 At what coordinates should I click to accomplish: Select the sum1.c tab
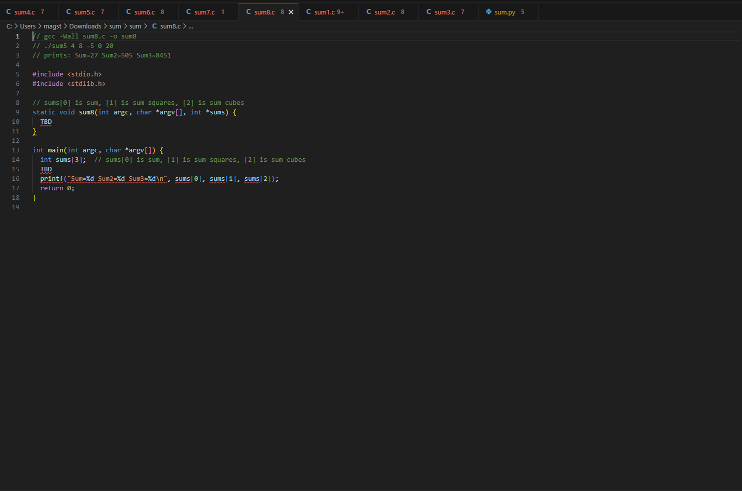click(328, 12)
